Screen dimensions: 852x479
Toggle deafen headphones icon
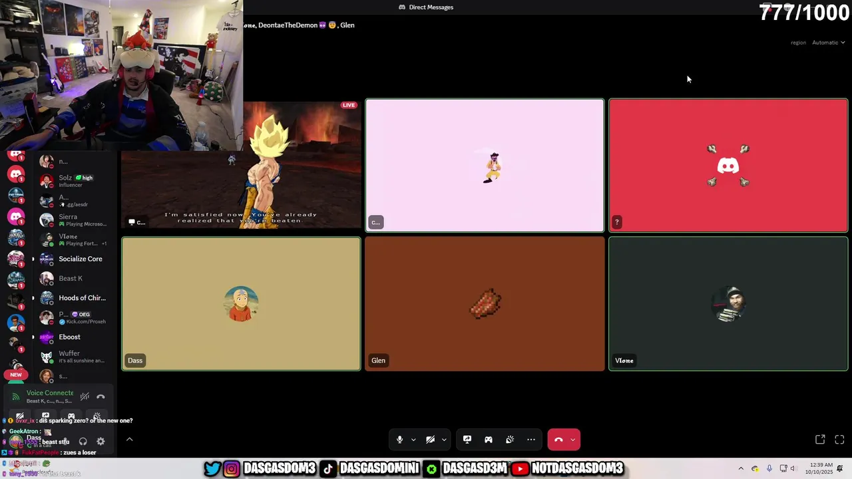(x=83, y=441)
